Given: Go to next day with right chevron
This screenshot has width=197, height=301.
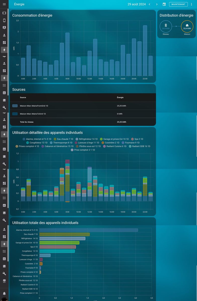Looking at the screenshot, I should point(157,4).
